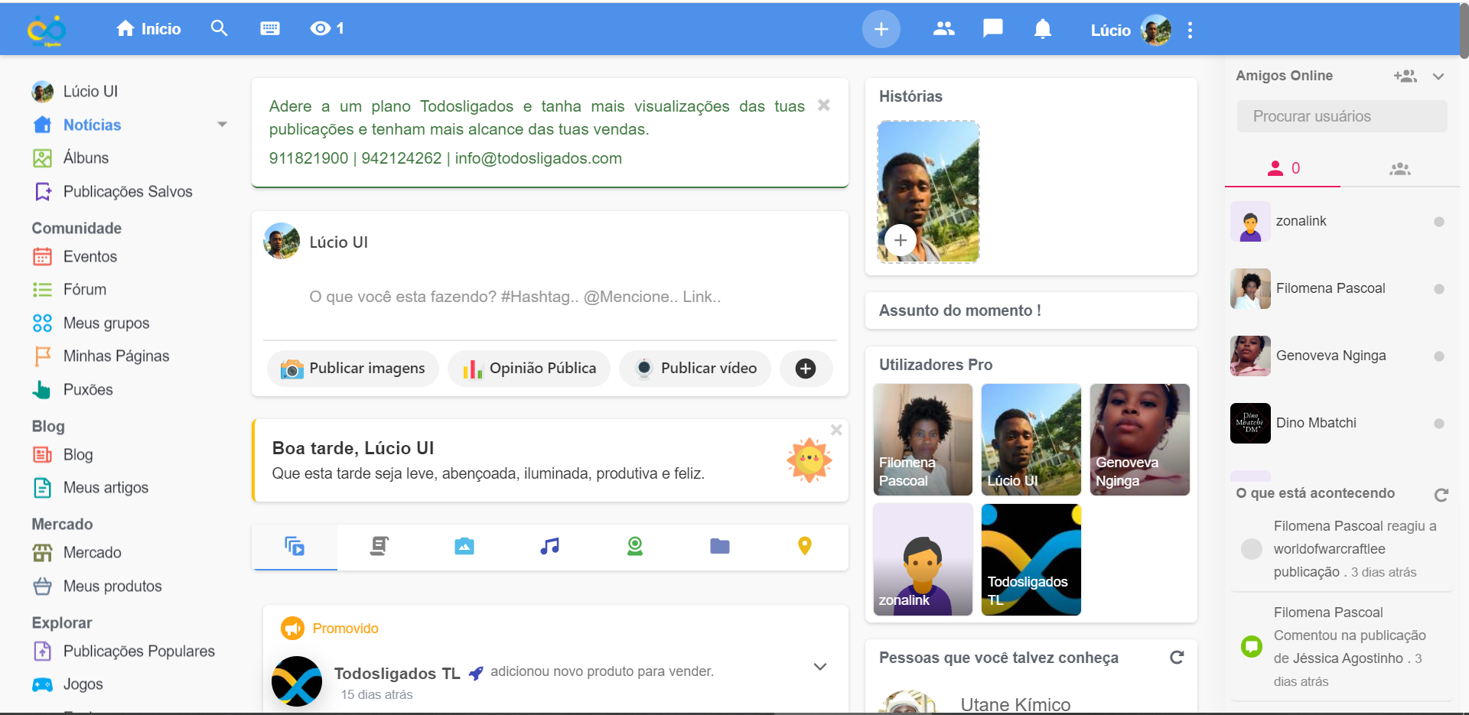Click the Opinião Pública button

[529, 369]
